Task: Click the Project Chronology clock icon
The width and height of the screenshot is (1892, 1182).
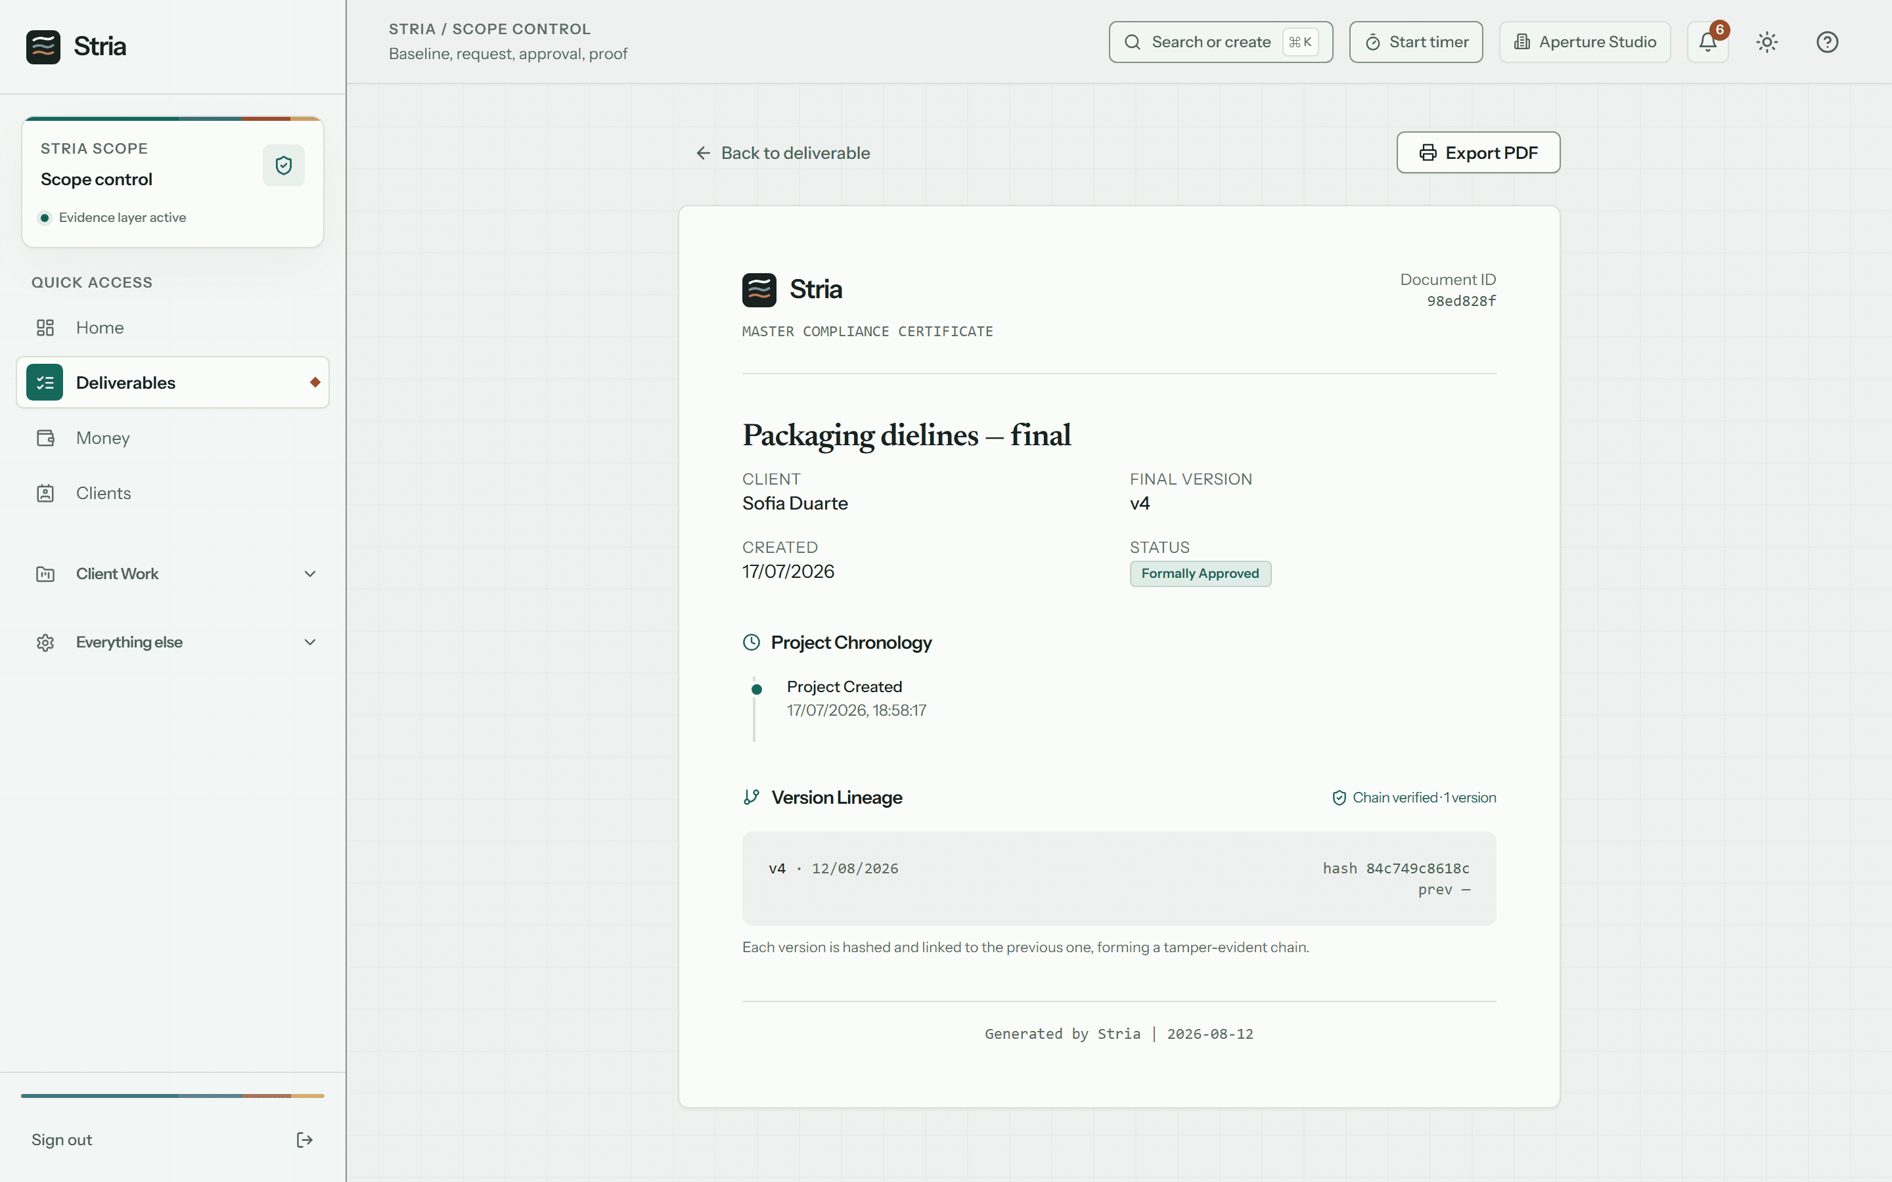Action: click(752, 642)
